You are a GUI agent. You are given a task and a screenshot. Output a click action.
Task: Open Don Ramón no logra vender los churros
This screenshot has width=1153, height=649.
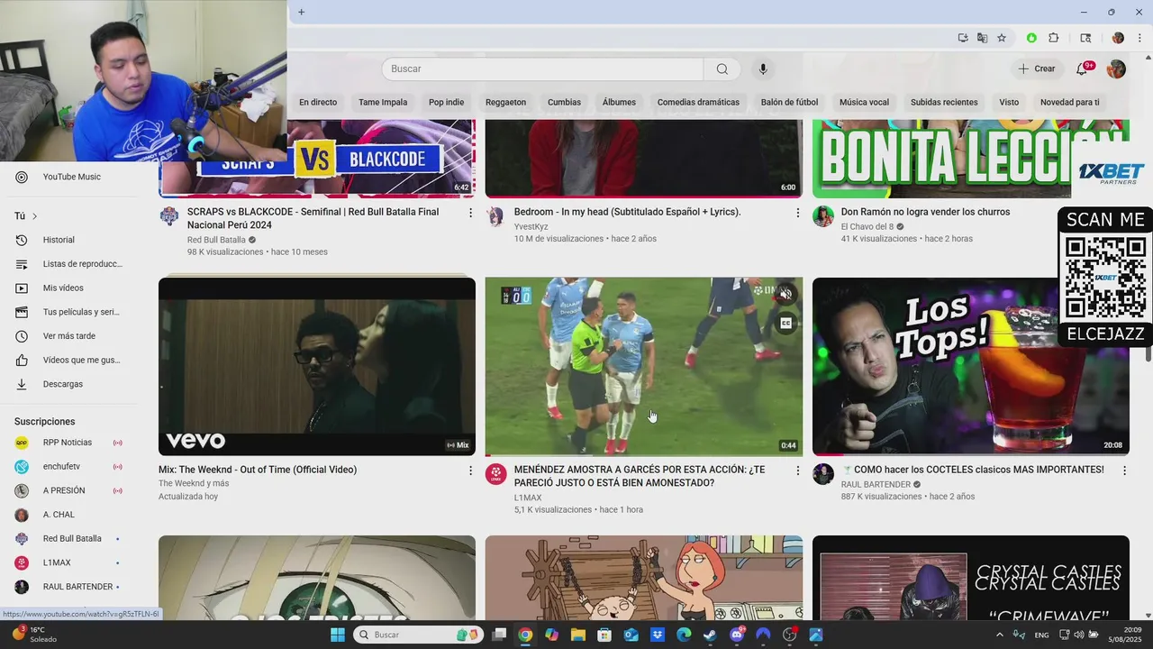tap(925, 213)
